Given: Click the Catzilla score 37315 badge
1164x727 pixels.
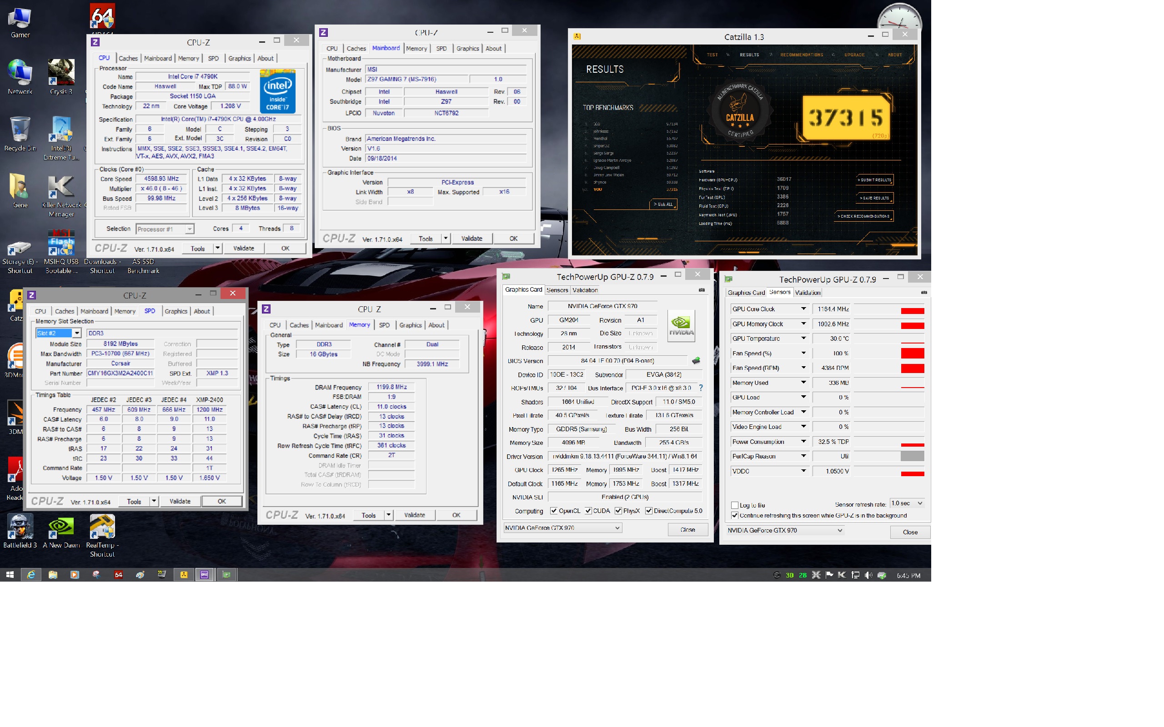Looking at the screenshot, I should click(846, 117).
